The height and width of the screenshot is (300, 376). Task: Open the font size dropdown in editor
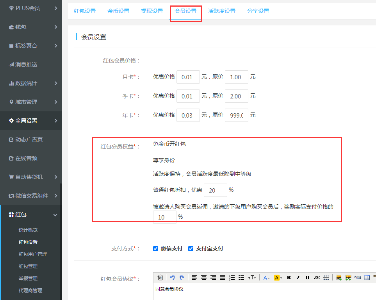252,278
